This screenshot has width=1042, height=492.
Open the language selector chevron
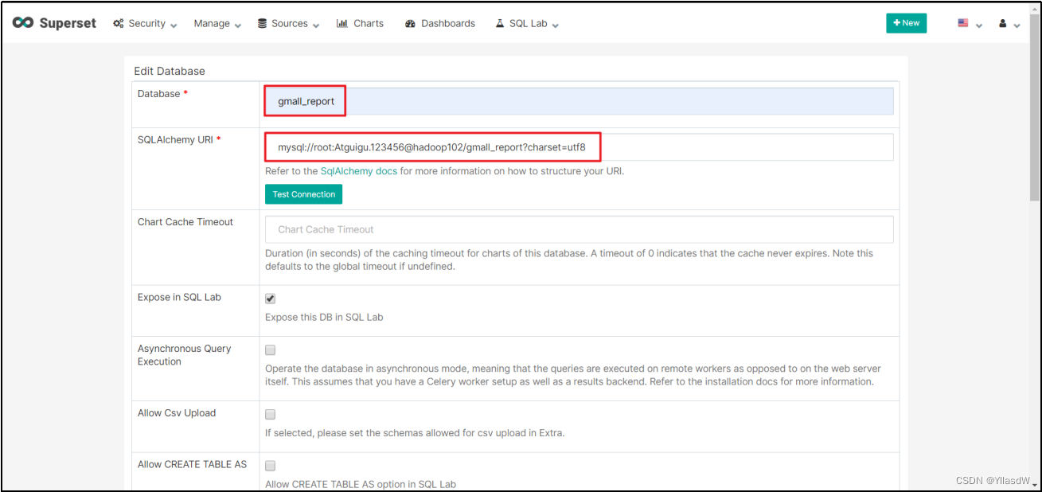point(979,25)
